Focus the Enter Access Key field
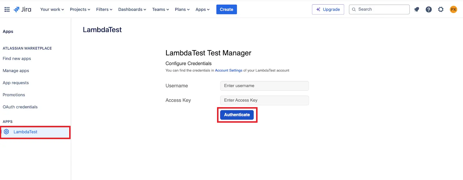 (264, 100)
